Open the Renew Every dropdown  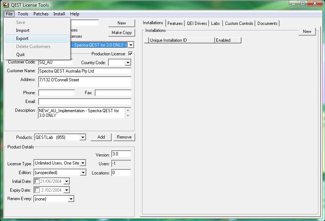[x=71, y=199]
